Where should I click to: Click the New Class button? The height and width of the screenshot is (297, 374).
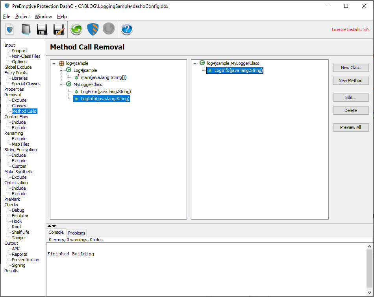pos(351,68)
